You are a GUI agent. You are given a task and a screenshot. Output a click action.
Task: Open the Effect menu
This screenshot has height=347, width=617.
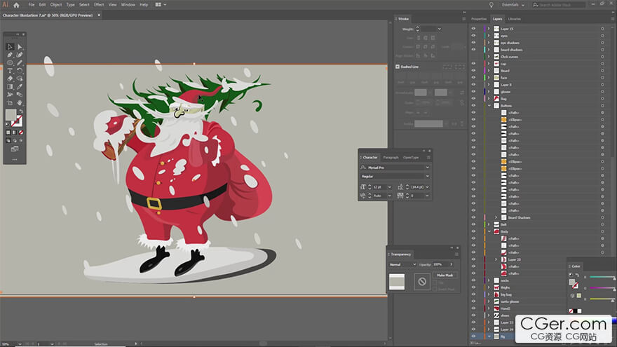pyautogui.click(x=99, y=5)
